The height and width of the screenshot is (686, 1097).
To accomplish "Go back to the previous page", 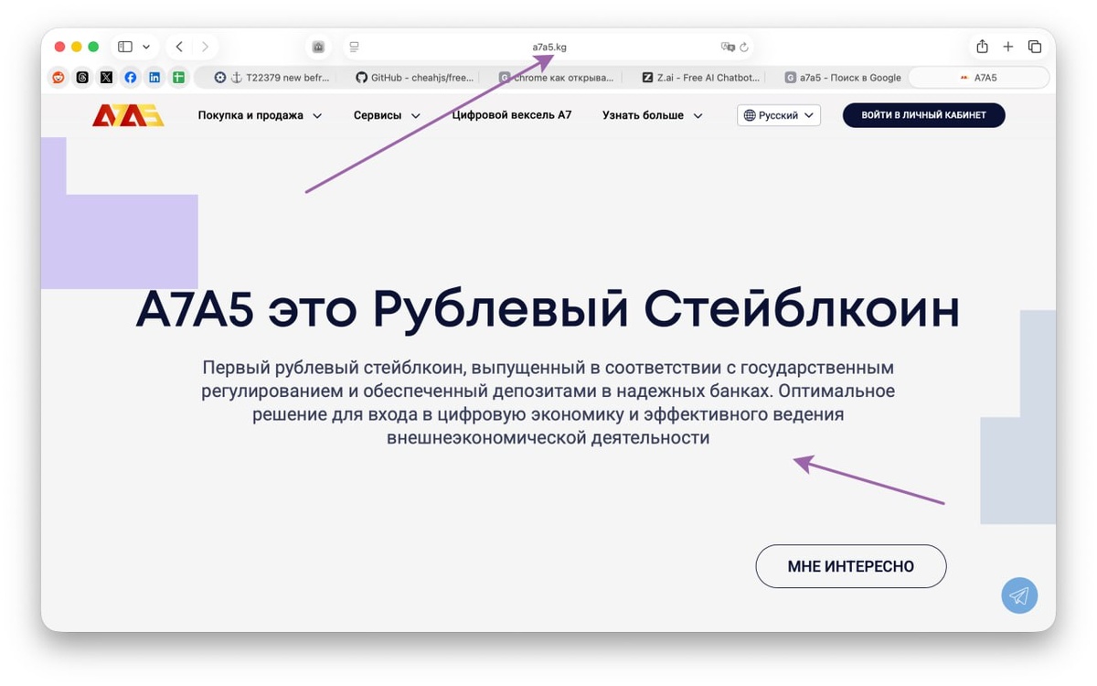I will (179, 47).
